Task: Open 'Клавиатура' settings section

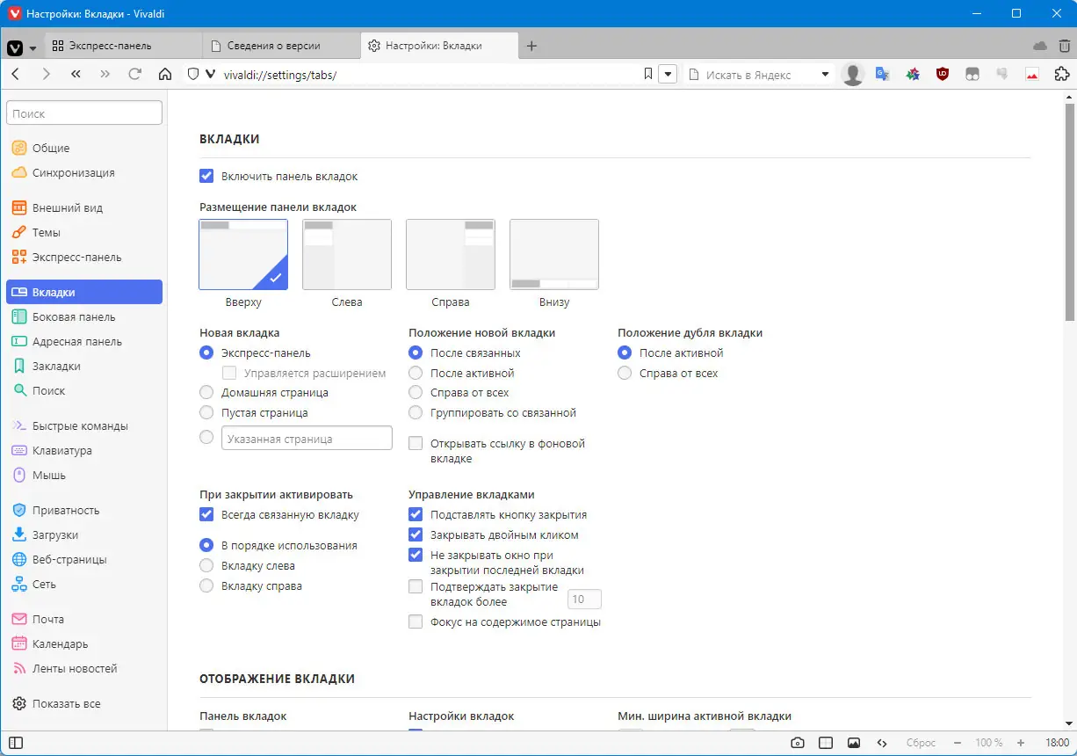Action: 84,451
